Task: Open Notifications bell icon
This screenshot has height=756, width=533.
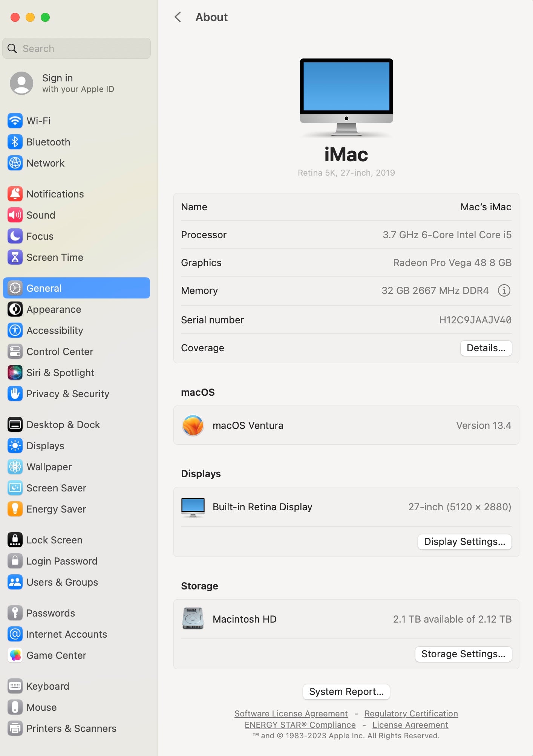Action: [15, 194]
